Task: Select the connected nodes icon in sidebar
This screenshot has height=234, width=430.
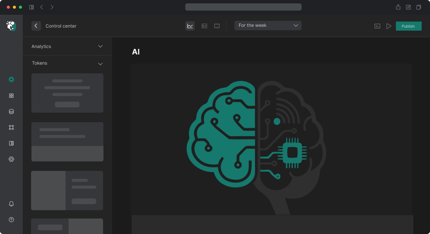Action: click(x=11, y=127)
